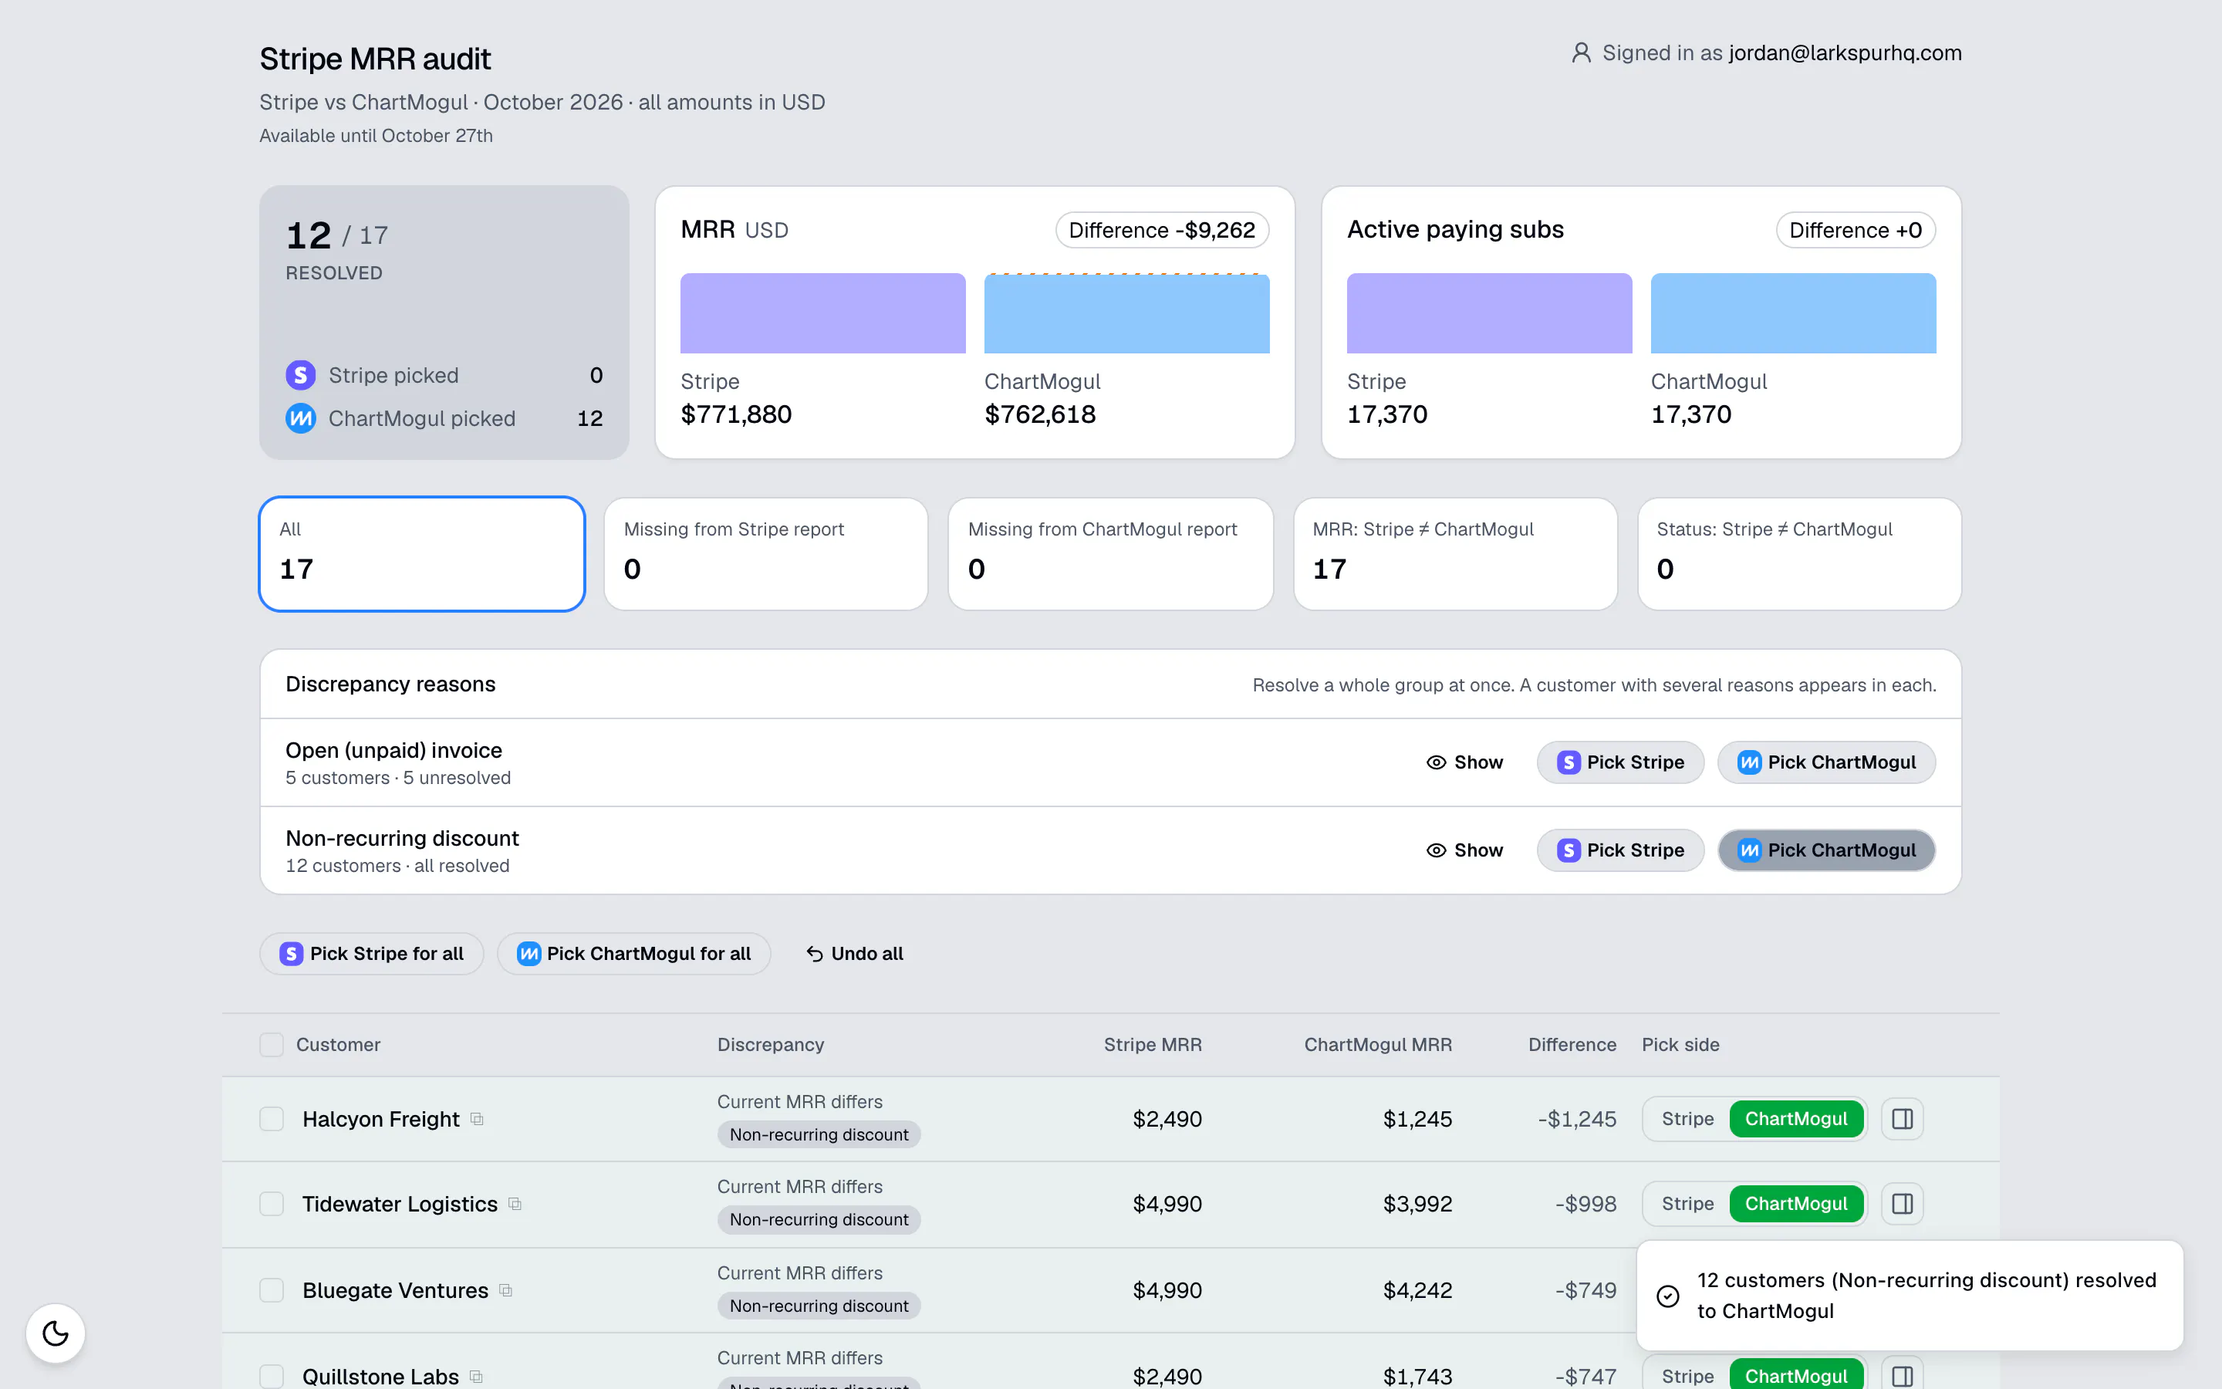The width and height of the screenshot is (2222, 1389).
Task: Click jordan@larkspurhq.com email
Action: tap(1845, 53)
